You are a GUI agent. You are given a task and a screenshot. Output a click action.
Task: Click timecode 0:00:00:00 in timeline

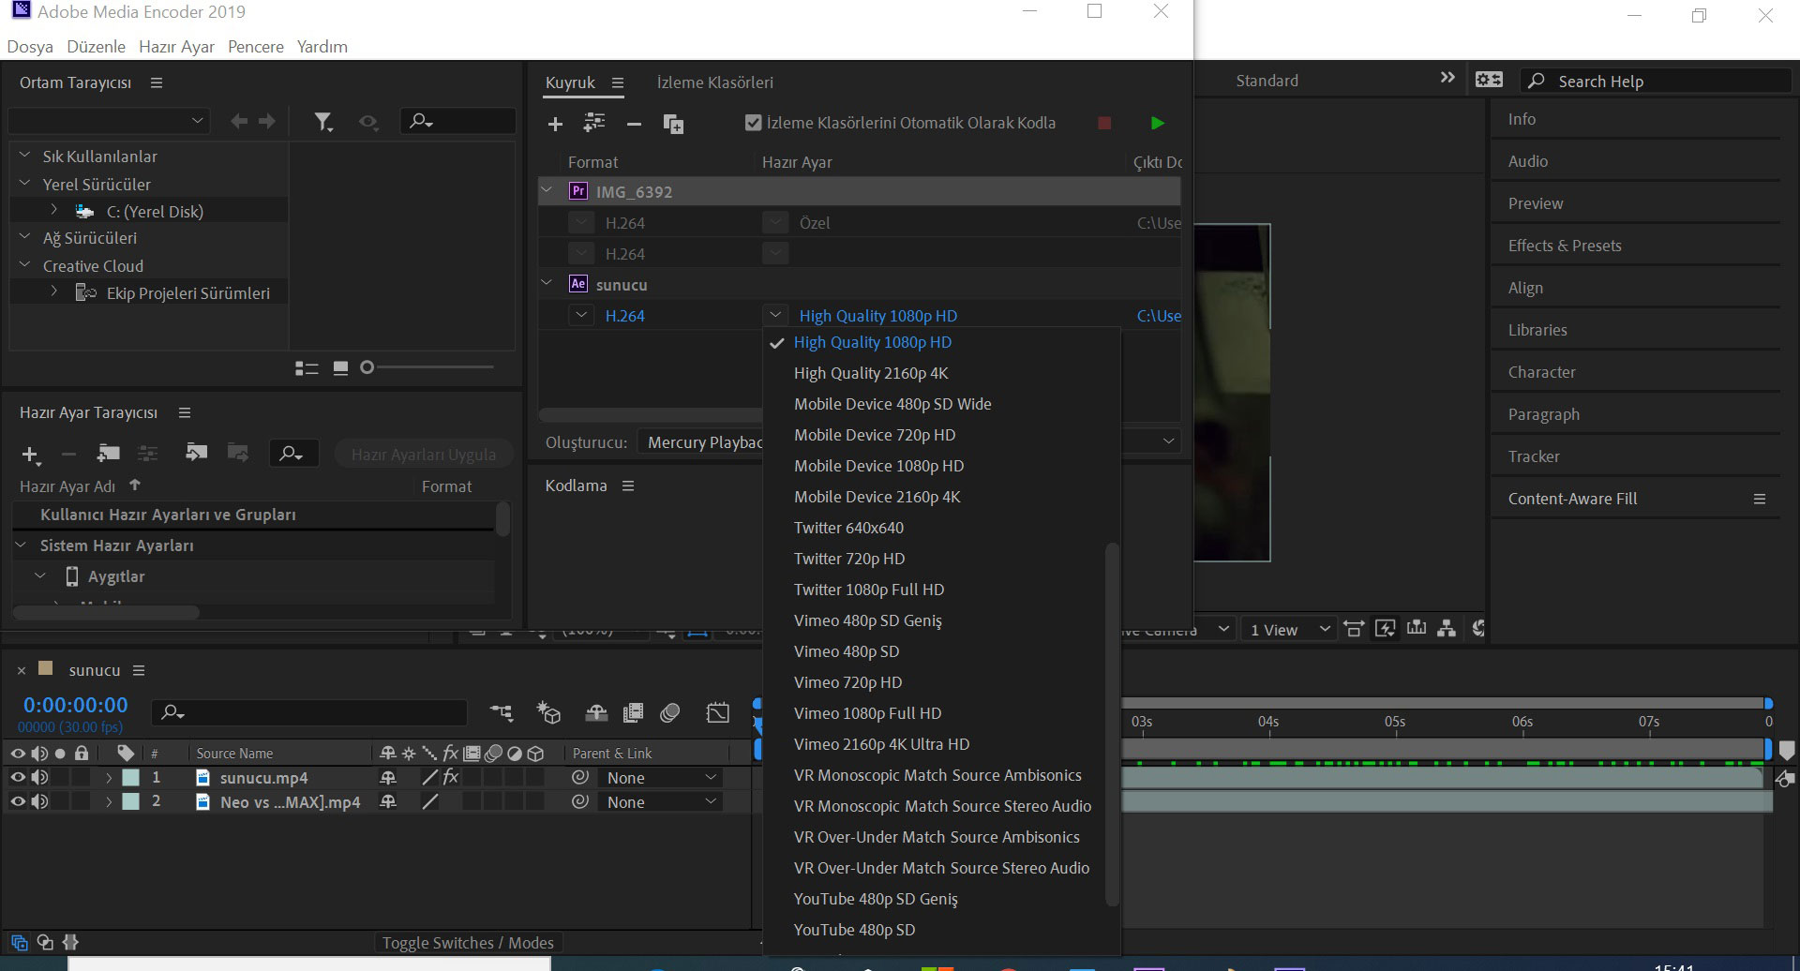pos(75,705)
